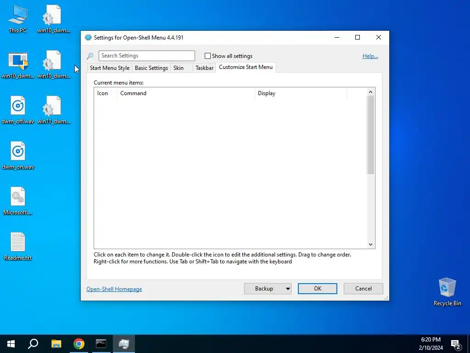Open the Taskbar tab

coord(204,68)
